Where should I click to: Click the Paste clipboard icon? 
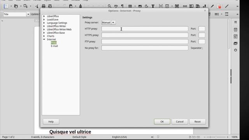(x=71, y=6)
